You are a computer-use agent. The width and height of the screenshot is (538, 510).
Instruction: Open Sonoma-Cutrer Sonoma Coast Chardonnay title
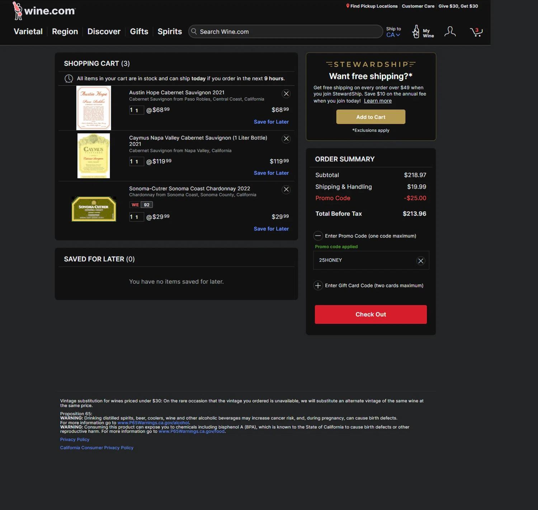[189, 189]
